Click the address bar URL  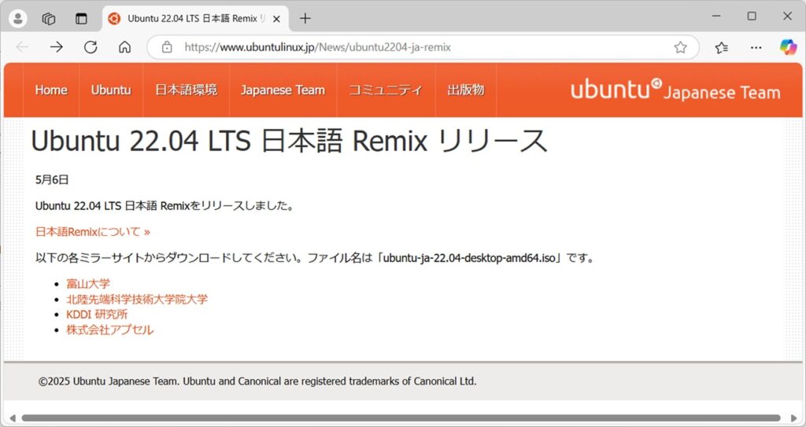point(318,47)
